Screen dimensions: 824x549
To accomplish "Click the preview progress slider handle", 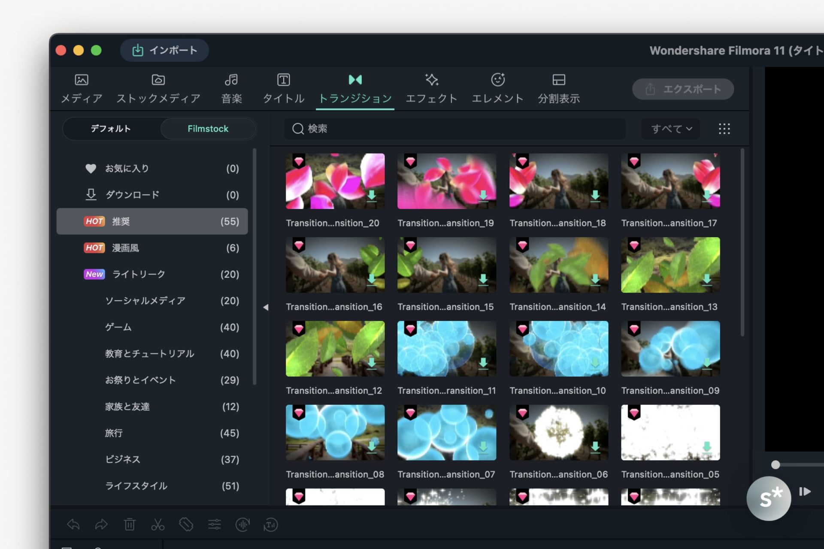I will [775, 464].
